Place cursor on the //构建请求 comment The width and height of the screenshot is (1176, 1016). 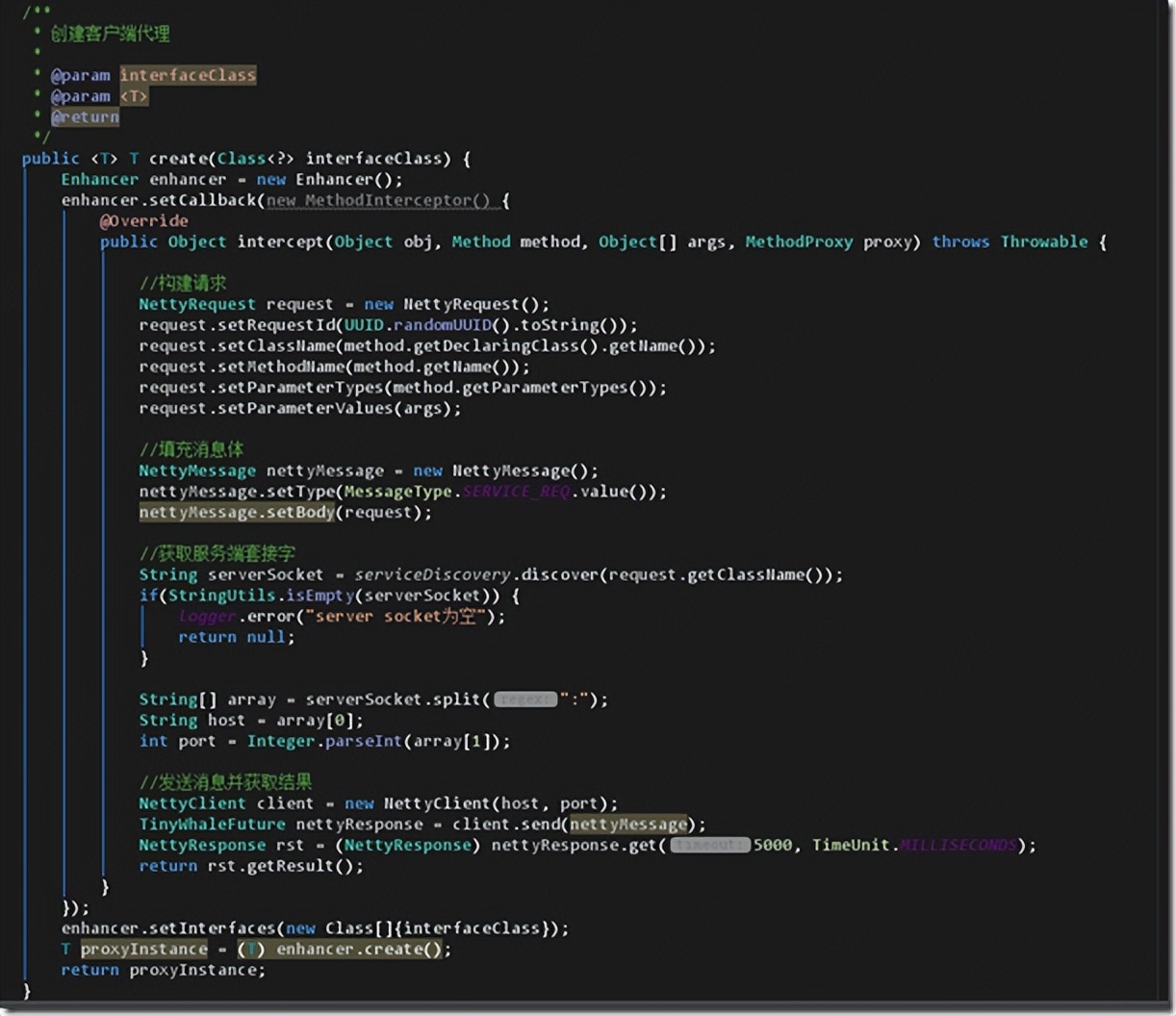coord(183,283)
